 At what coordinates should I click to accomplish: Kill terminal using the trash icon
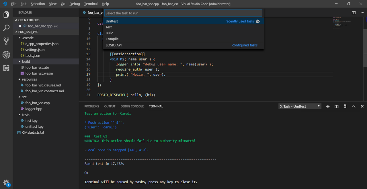(x=345, y=106)
